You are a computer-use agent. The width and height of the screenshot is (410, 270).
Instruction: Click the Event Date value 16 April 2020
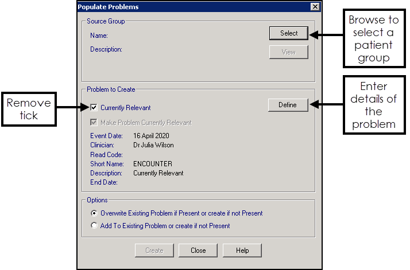pyautogui.click(x=151, y=136)
